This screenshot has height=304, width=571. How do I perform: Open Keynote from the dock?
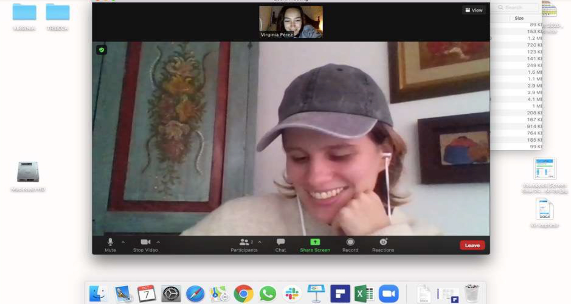pos(316,294)
